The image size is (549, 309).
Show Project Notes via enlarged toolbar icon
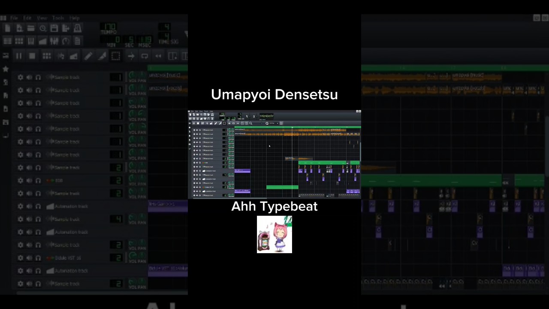pos(77,41)
